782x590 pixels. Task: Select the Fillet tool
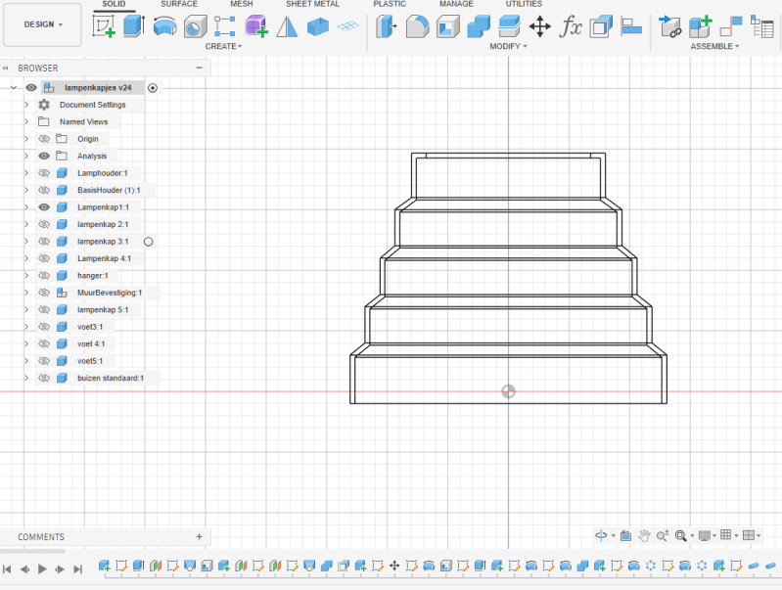pos(417,26)
